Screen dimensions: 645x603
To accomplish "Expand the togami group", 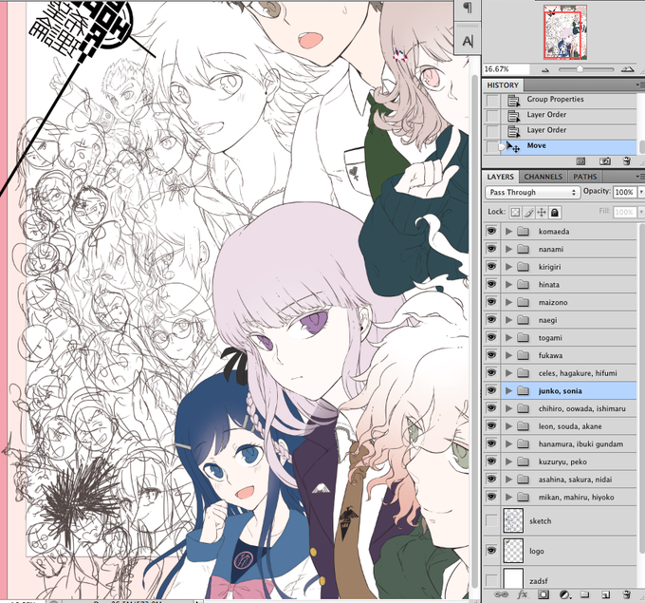I will coord(508,338).
